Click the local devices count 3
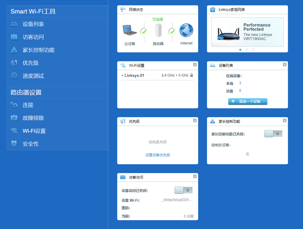 click(x=240, y=83)
